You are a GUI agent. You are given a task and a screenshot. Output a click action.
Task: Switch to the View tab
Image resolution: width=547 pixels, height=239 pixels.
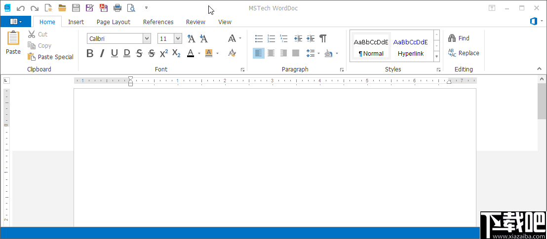[x=225, y=22]
